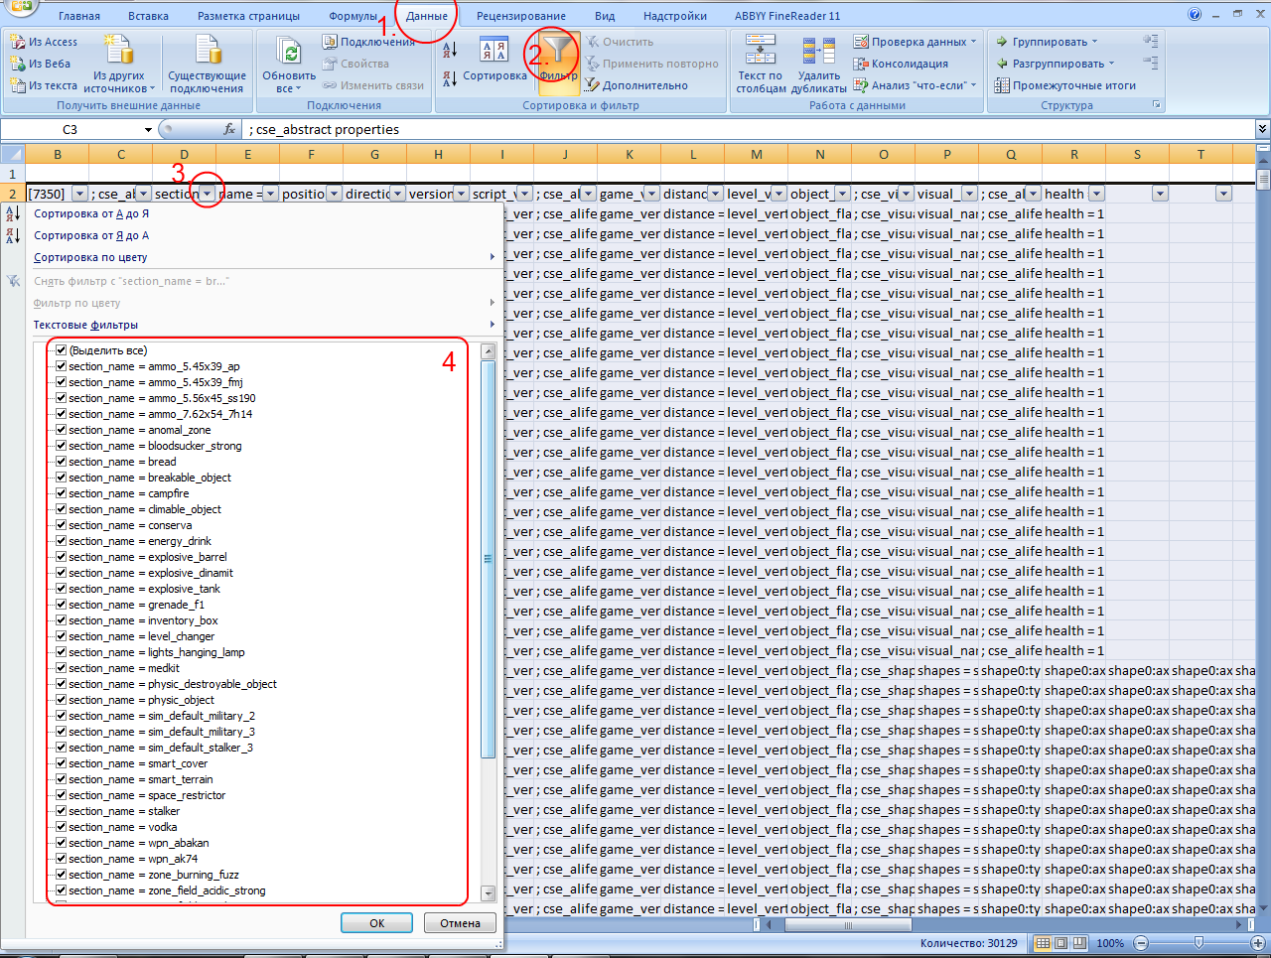Click Текст по столбцам icon

click(761, 50)
